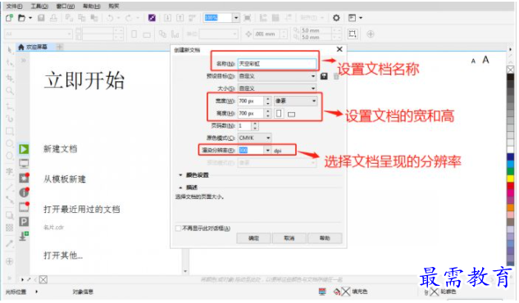Screen dimensions: 519x303
Task: Increase the page count with the stepper up arrow
Action: pos(254,124)
